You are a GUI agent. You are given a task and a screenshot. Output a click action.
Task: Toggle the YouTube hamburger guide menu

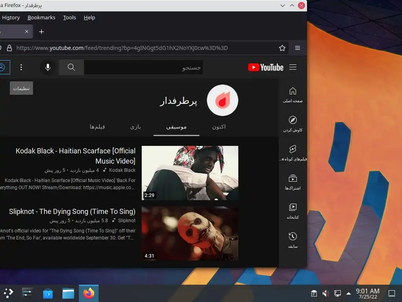pyautogui.click(x=293, y=67)
